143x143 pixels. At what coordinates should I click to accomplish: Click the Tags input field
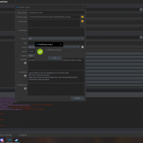tap(74, 43)
